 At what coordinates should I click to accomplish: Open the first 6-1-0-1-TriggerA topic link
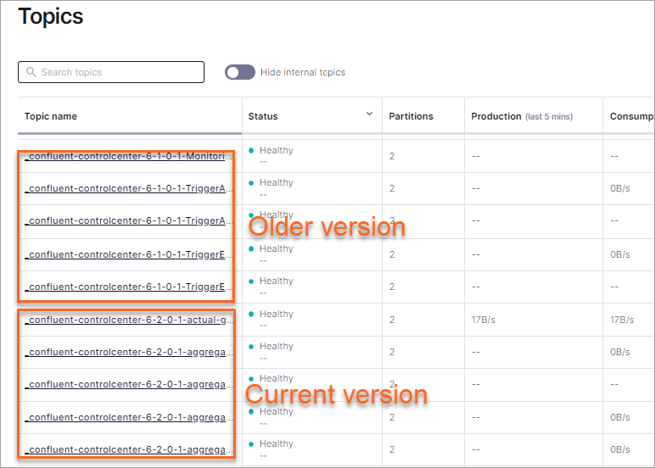pyautogui.click(x=128, y=189)
